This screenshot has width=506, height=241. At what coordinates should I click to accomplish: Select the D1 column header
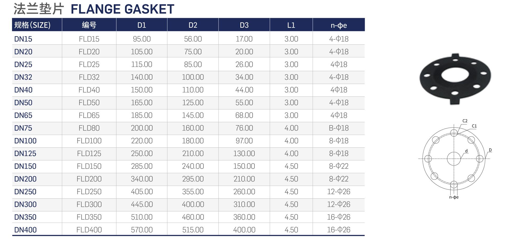click(x=142, y=25)
